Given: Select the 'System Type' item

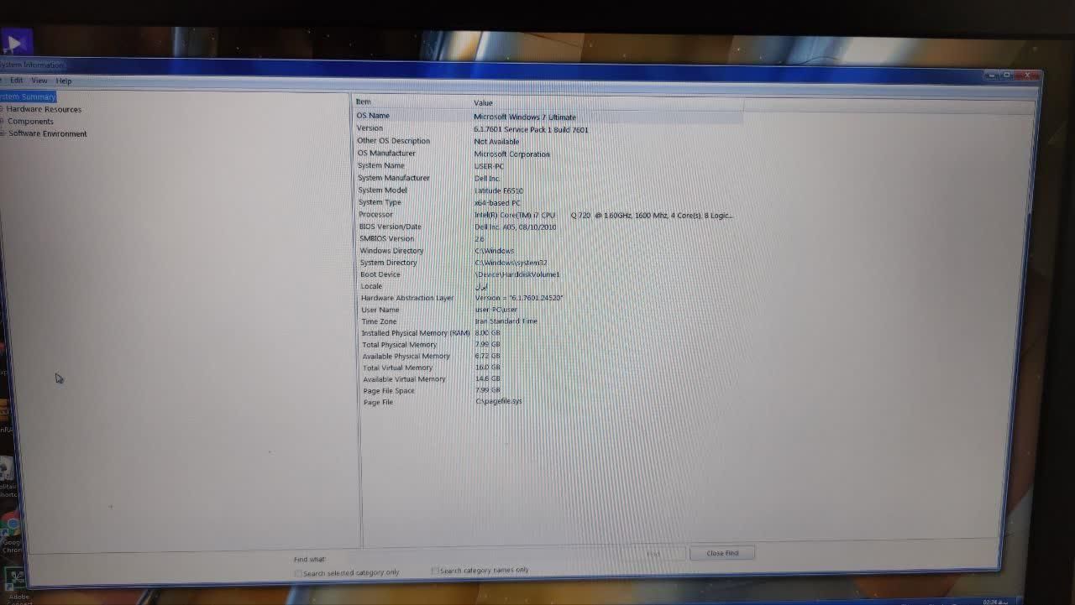Looking at the screenshot, I should pyautogui.click(x=380, y=202).
